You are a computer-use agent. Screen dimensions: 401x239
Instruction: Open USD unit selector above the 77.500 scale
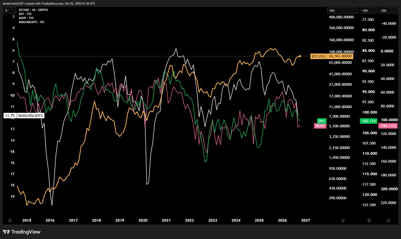[369, 10]
